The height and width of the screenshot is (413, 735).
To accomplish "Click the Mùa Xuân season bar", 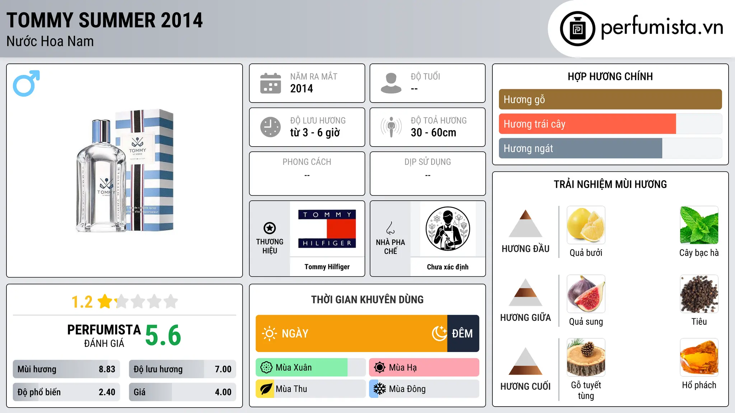I will [x=310, y=367].
